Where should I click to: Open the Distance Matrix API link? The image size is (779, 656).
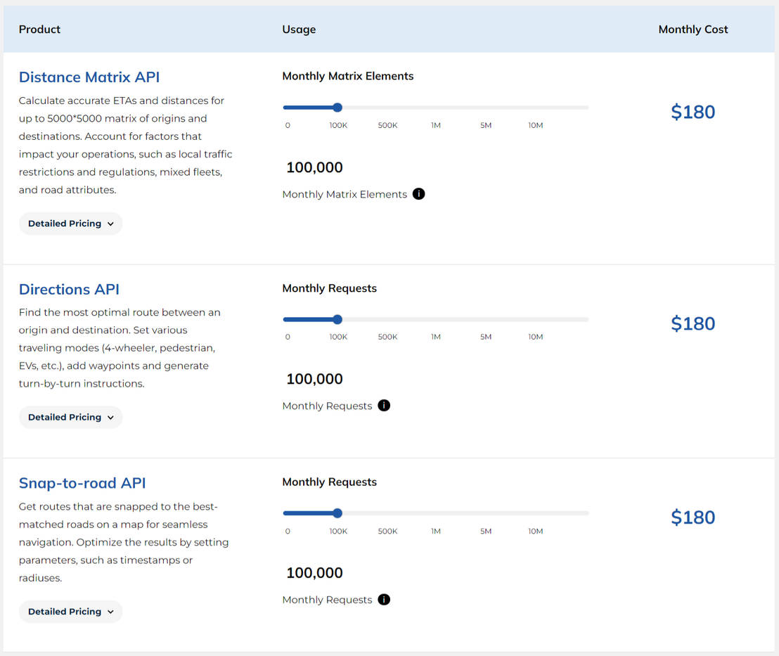point(89,77)
